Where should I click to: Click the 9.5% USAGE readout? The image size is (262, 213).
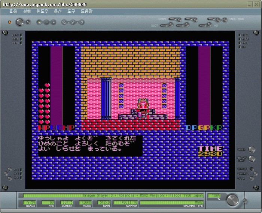[29, 202]
